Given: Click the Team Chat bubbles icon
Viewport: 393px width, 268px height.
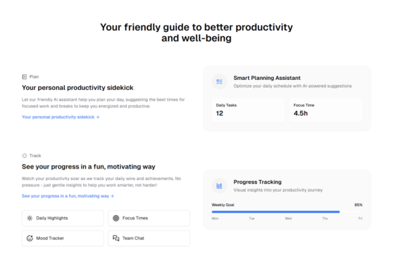Looking at the screenshot, I should (x=116, y=238).
